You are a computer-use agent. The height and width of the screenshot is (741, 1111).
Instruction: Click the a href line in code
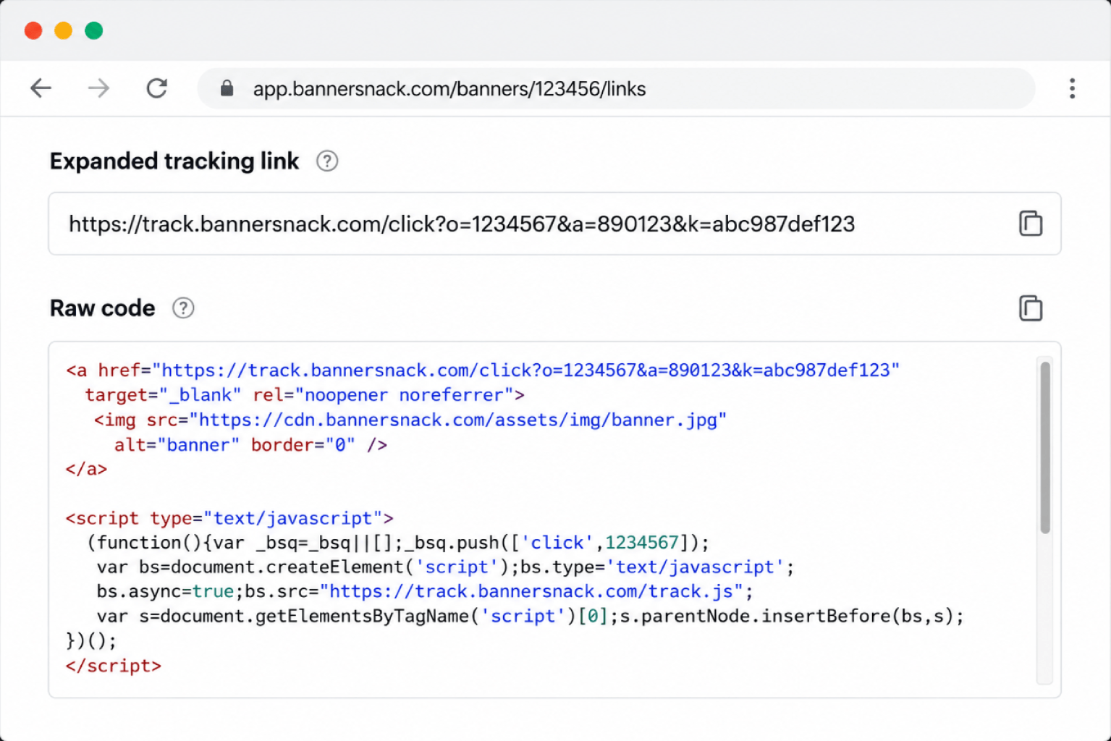tap(483, 370)
